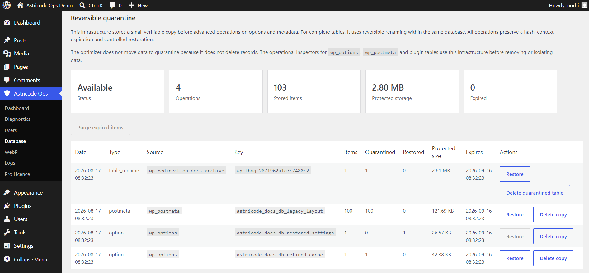The width and height of the screenshot is (589, 273).
Task: Click the Plugins plug icon
Action: tap(7, 206)
